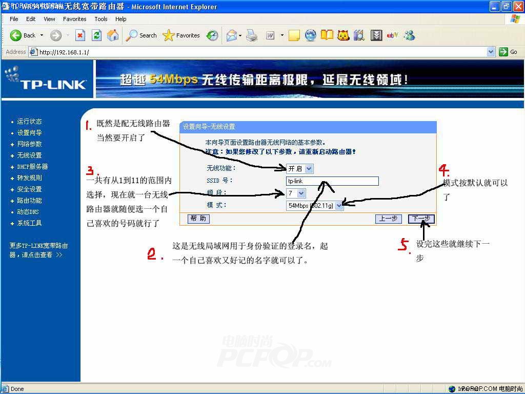
Task: Click the more TP-LINK routers link
Action: pyautogui.click(x=38, y=250)
